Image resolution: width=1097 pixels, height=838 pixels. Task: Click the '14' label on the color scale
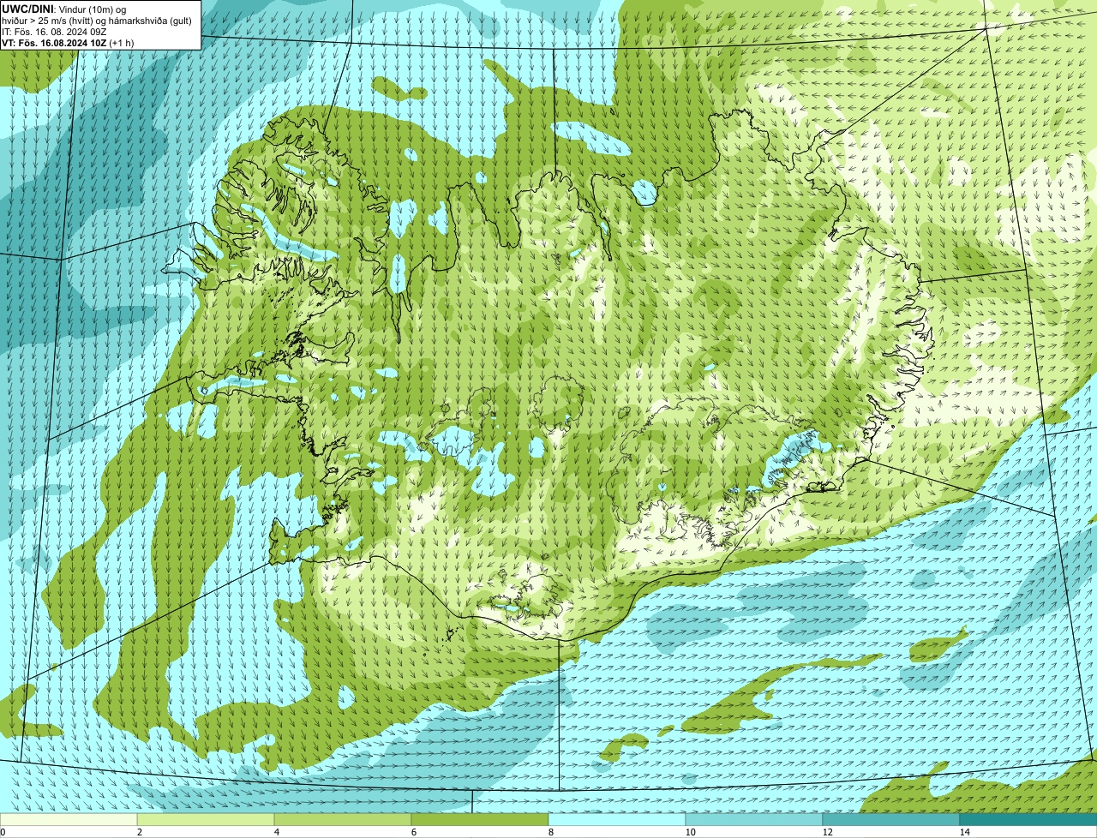[964, 832]
